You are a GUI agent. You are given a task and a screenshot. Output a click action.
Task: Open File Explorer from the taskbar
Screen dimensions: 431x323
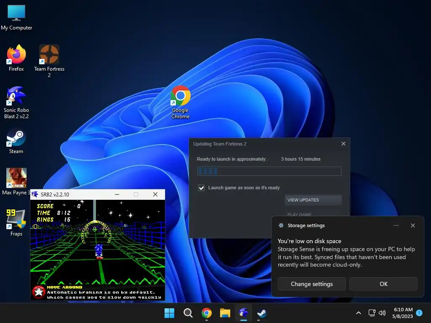point(225,313)
